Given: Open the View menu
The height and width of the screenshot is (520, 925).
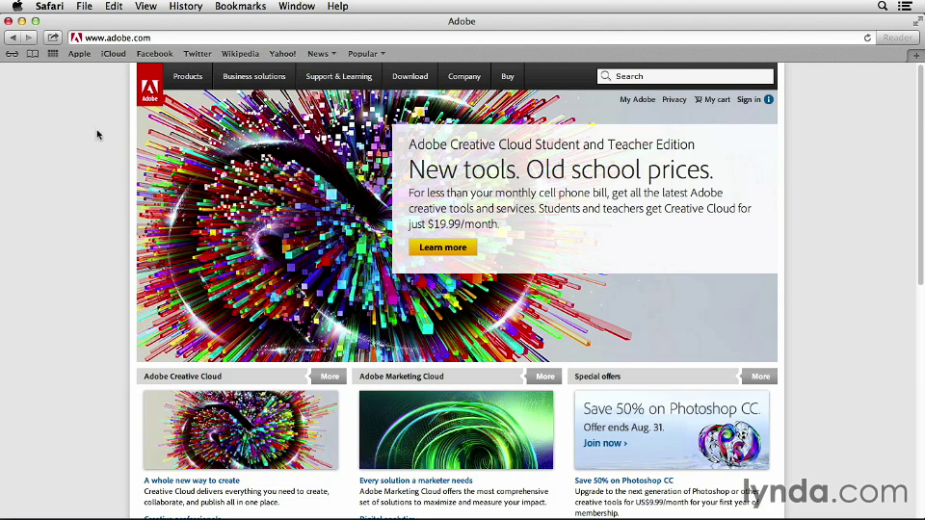Looking at the screenshot, I should (145, 6).
